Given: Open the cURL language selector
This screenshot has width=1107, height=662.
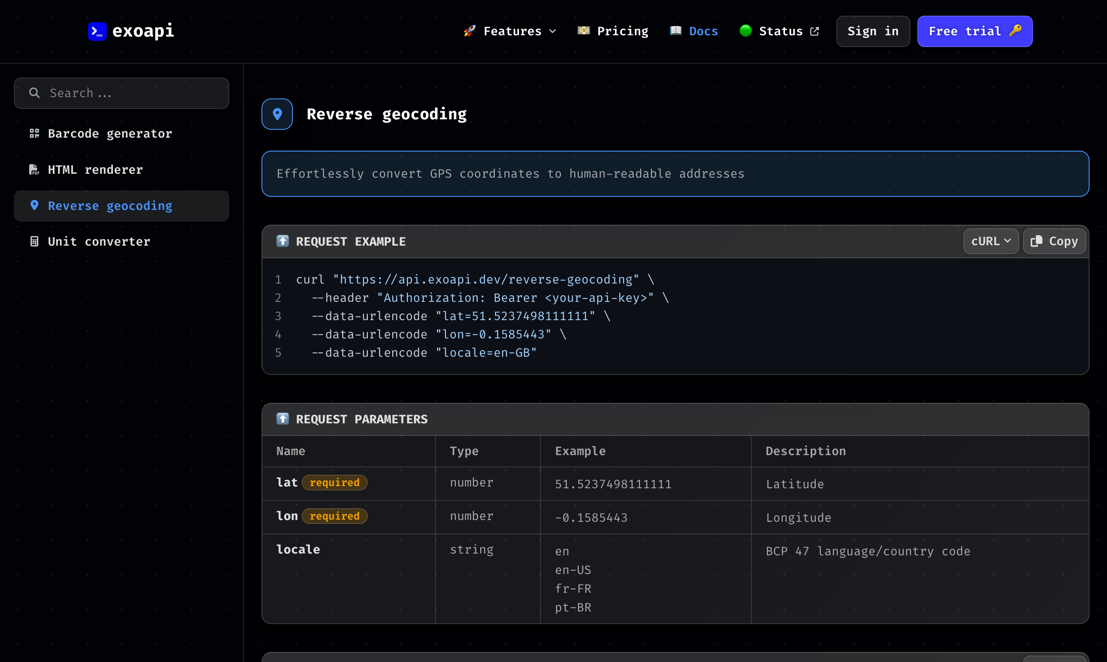Looking at the screenshot, I should [x=991, y=241].
